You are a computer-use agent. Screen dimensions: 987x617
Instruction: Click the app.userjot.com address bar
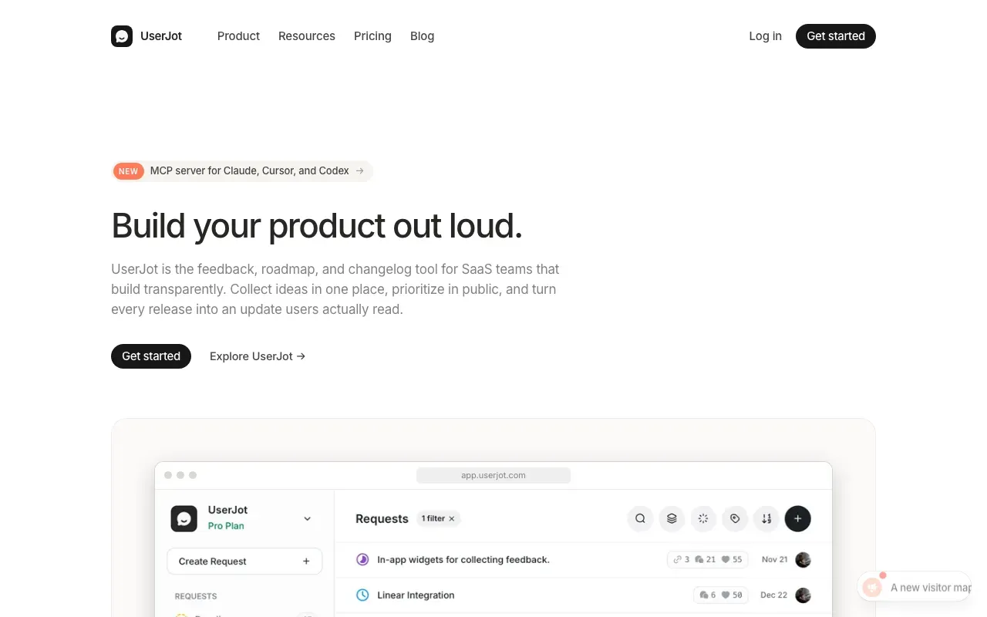click(493, 475)
